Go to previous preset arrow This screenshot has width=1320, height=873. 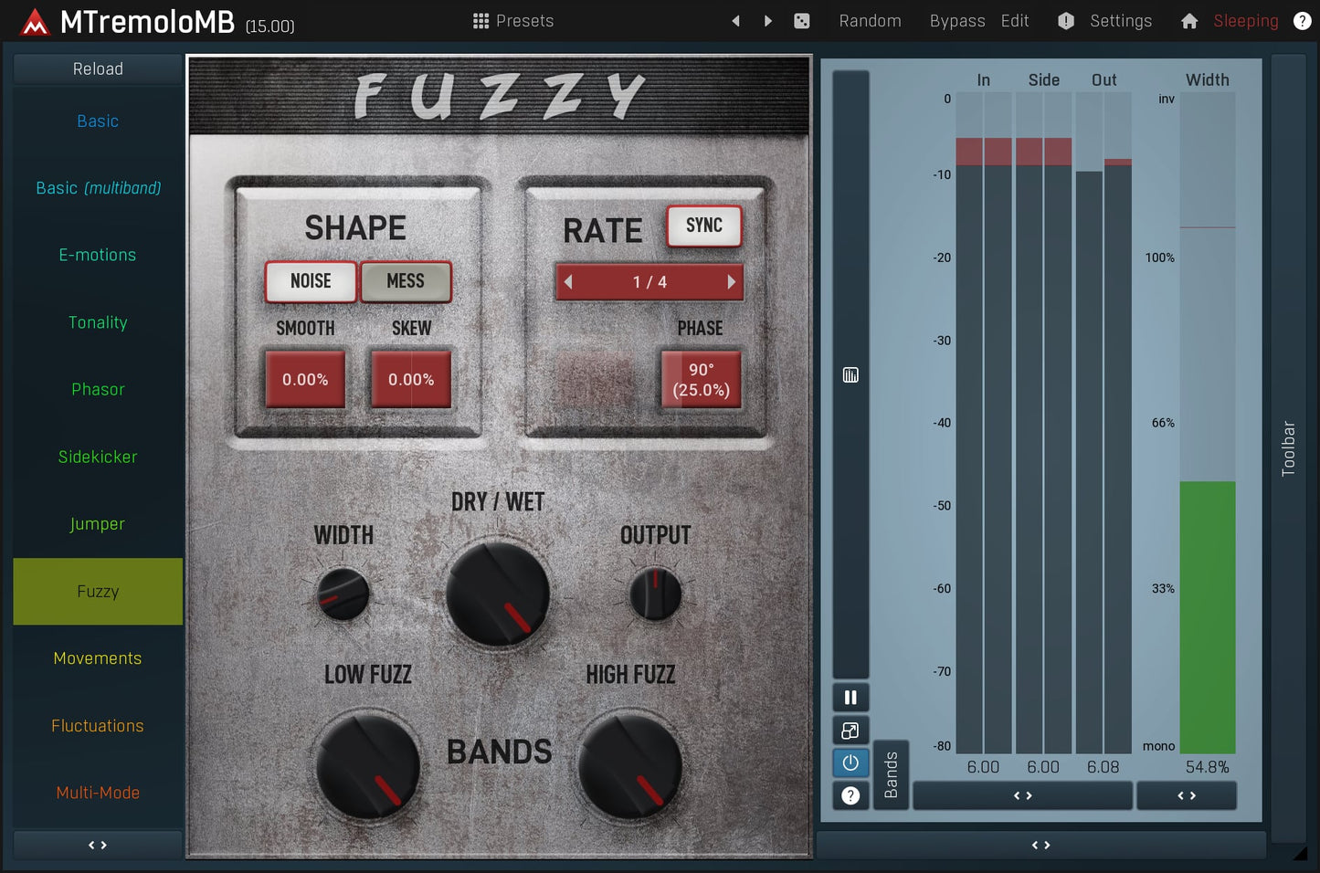[735, 21]
